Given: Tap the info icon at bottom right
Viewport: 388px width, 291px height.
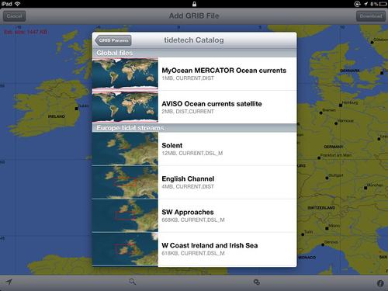Looking at the screenshot, I should (x=380, y=283).
